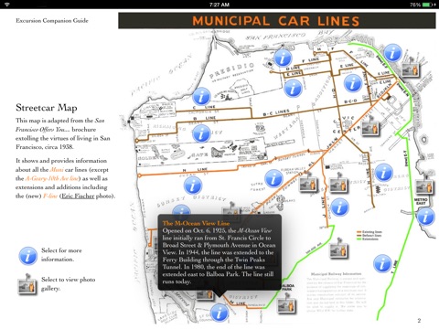Tap the info icon partly hidden above the popup
The height and width of the screenshot is (329, 439).
click(181, 210)
